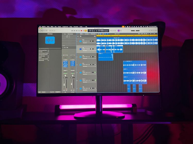This screenshot has height=144, width=193.
Task: Click the Ref 1 R track's audio icon
Action: click(x=81, y=81)
